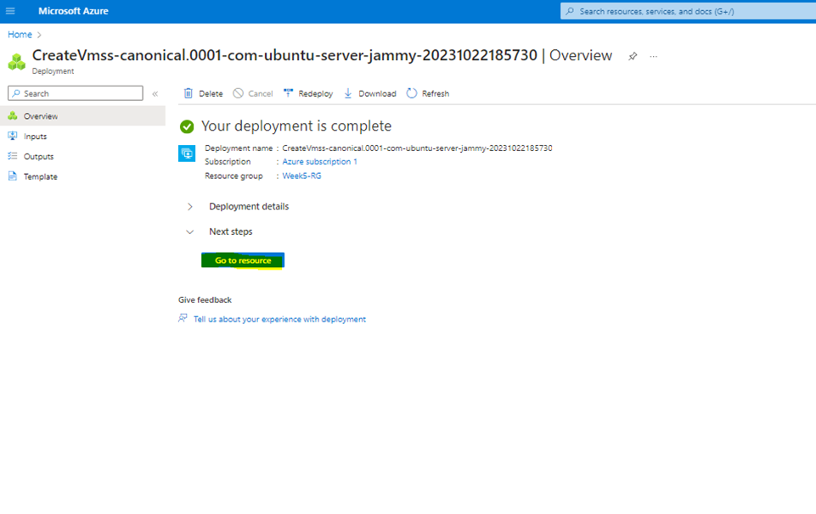Refresh the deployment overview
The width and height of the screenshot is (816, 514).
pos(428,93)
